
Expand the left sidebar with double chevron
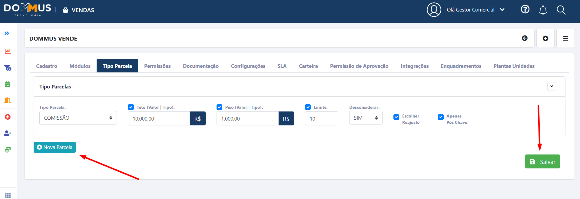tap(7, 33)
